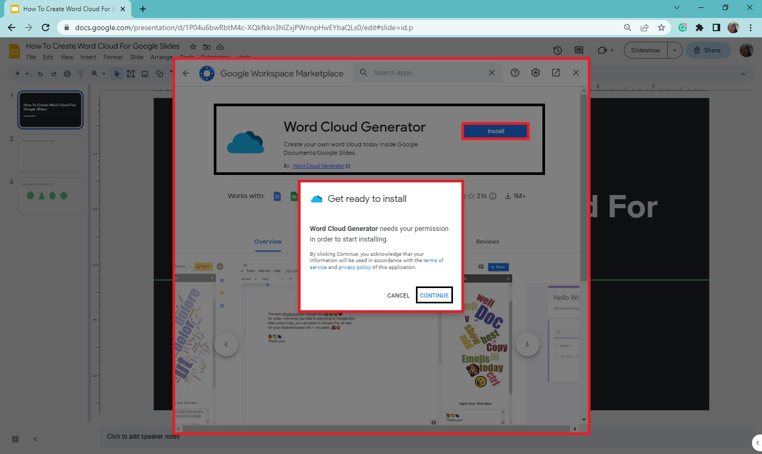
Task: Print the presentation
Action: [67, 73]
